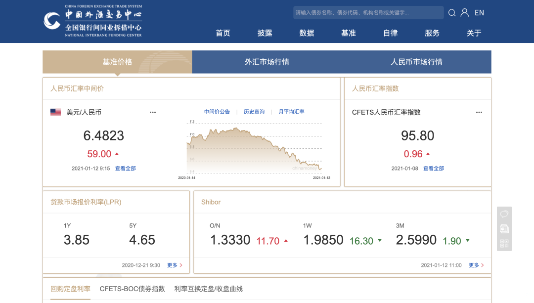Viewport: 534px width, 303px height.
Task: Click 查看全部 under the USD mid price
Action: [126, 168]
